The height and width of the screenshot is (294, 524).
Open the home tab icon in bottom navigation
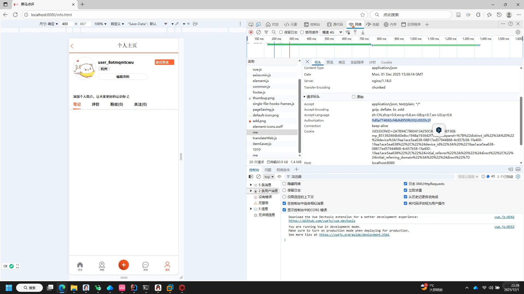point(80,266)
